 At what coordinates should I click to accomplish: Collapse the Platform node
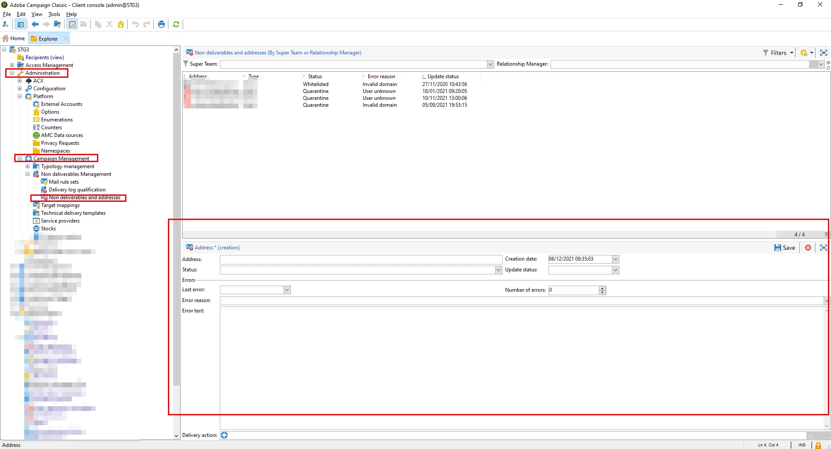point(20,96)
